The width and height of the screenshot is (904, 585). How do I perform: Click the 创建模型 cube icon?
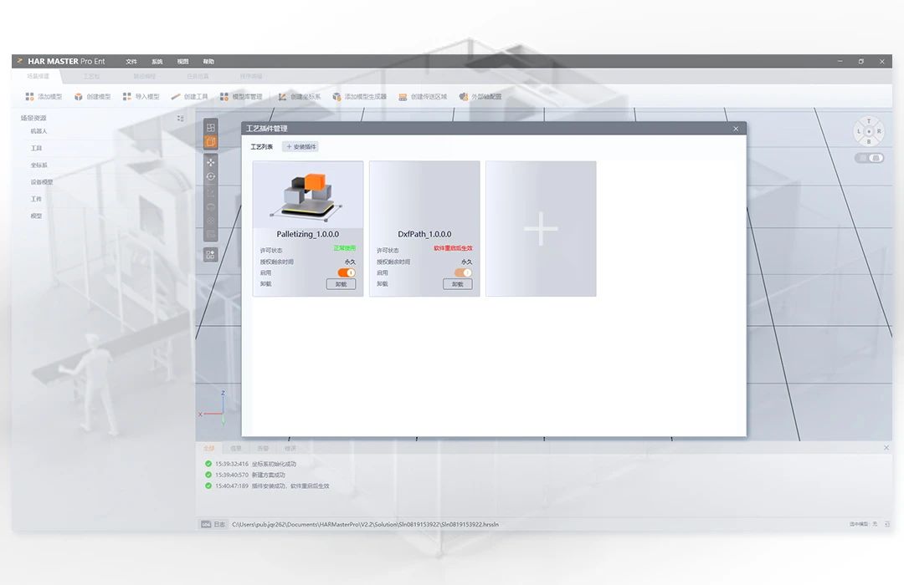click(x=79, y=97)
